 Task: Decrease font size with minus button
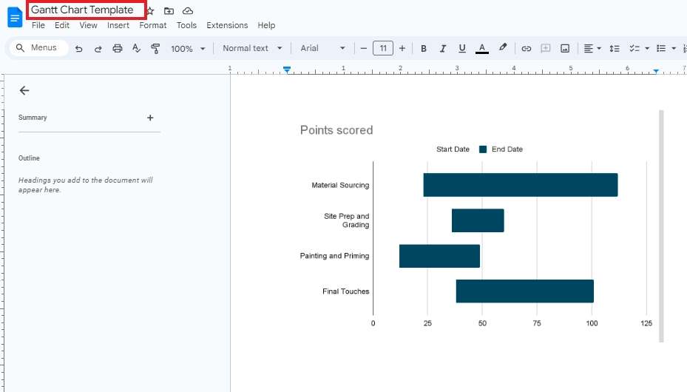(363, 48)
